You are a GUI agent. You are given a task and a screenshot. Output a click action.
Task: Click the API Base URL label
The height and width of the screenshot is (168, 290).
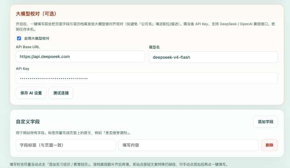pyautogui.click(x=28, y=47)
